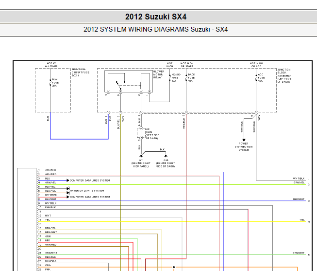Image resolution: width=317 pixels, height=271 pixels.
Task: Click the arrowhead on the pin 7 WHT/RED wire
Action: [x=68, y=197]
